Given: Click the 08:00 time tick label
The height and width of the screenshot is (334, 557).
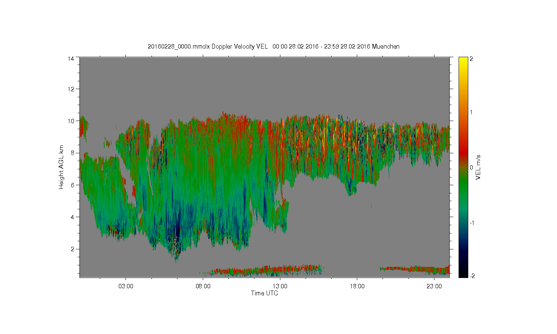Looking at the screenshot, I should click(x=203, y=286).
